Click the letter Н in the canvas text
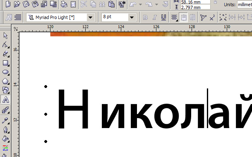The width and height of the screenshot is (252, 157). tap(73, 109)
